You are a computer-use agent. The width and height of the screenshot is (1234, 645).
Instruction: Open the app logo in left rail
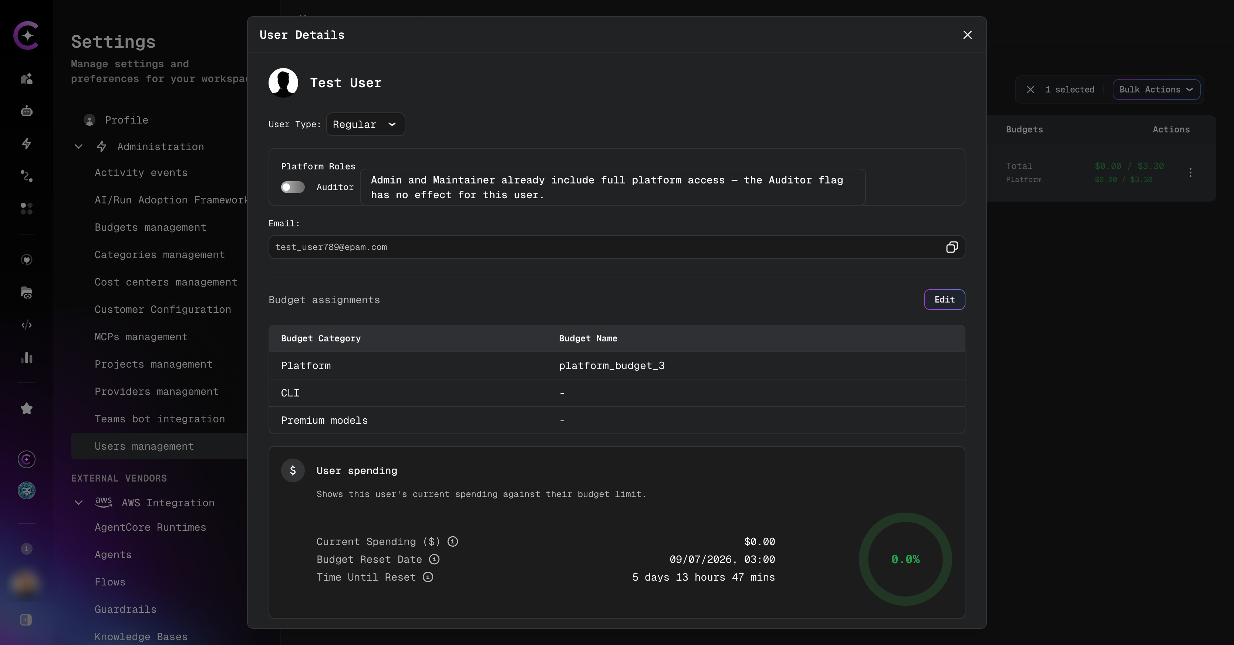click(26, 35)
